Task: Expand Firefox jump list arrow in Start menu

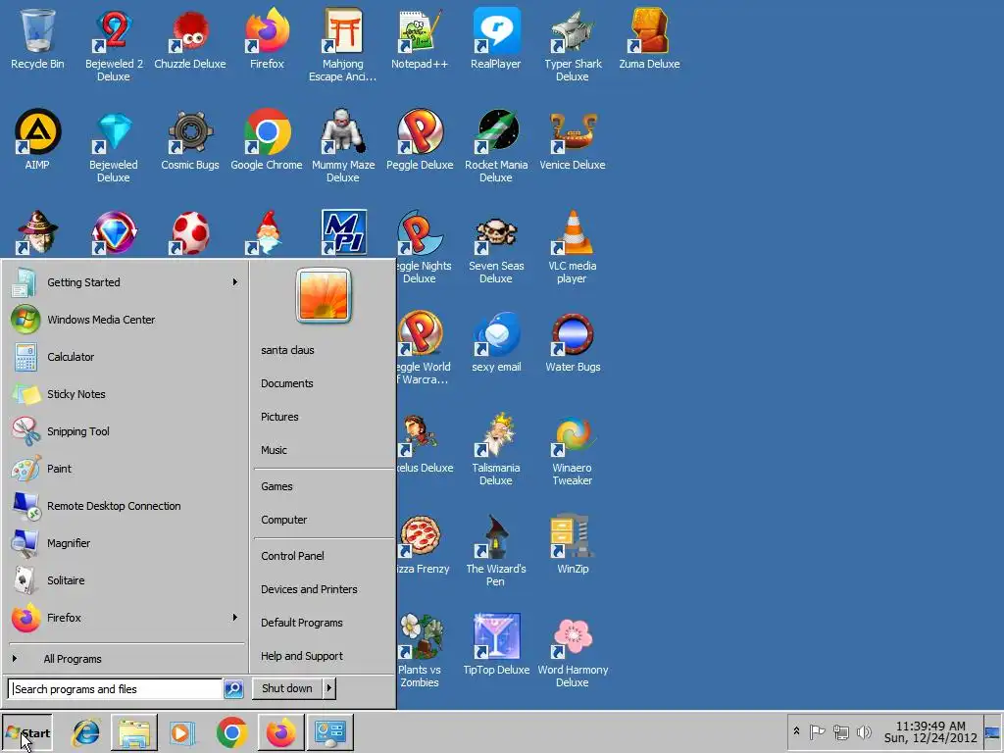Action: coord(235,618)
